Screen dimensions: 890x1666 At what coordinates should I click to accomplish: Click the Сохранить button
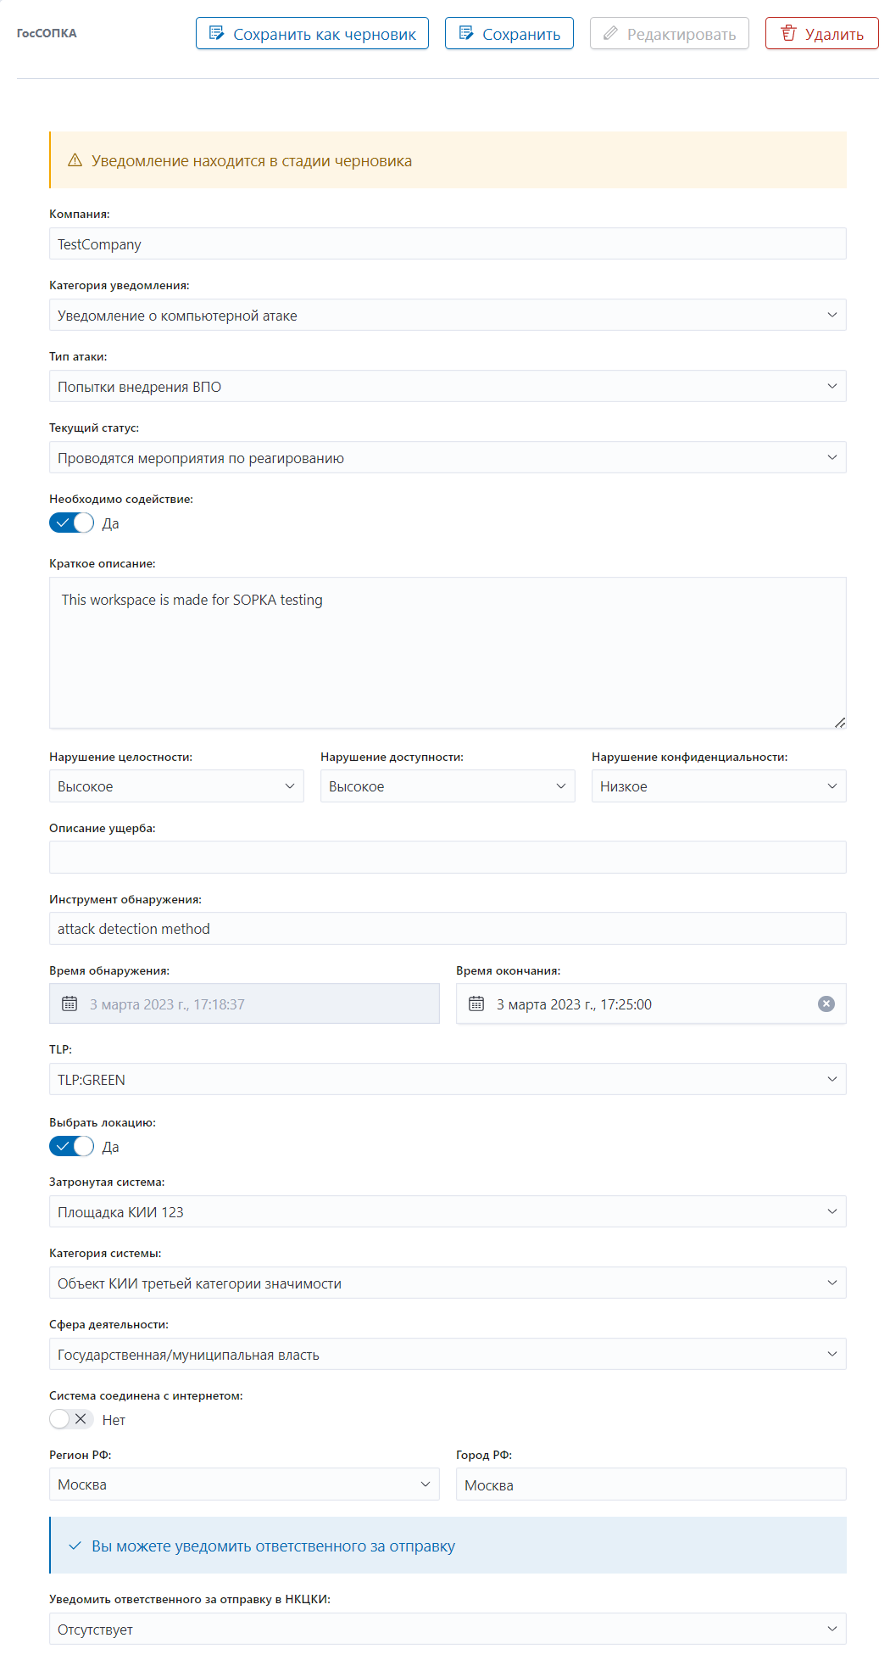point(509,33)
